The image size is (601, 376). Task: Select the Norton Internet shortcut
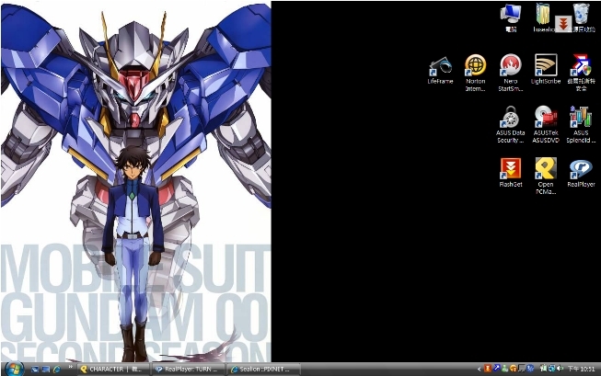[x=475, y=73]
